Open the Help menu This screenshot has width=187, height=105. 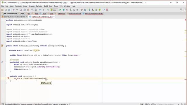coord(74,6)
